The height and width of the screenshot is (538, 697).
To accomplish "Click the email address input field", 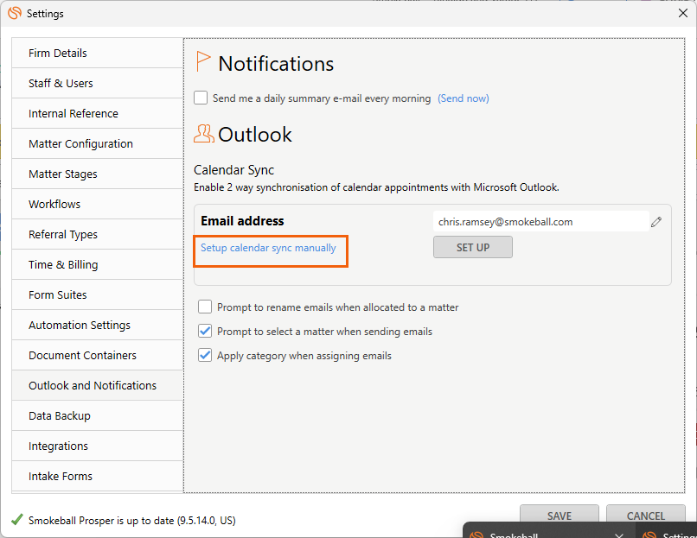I will point(540,221).
